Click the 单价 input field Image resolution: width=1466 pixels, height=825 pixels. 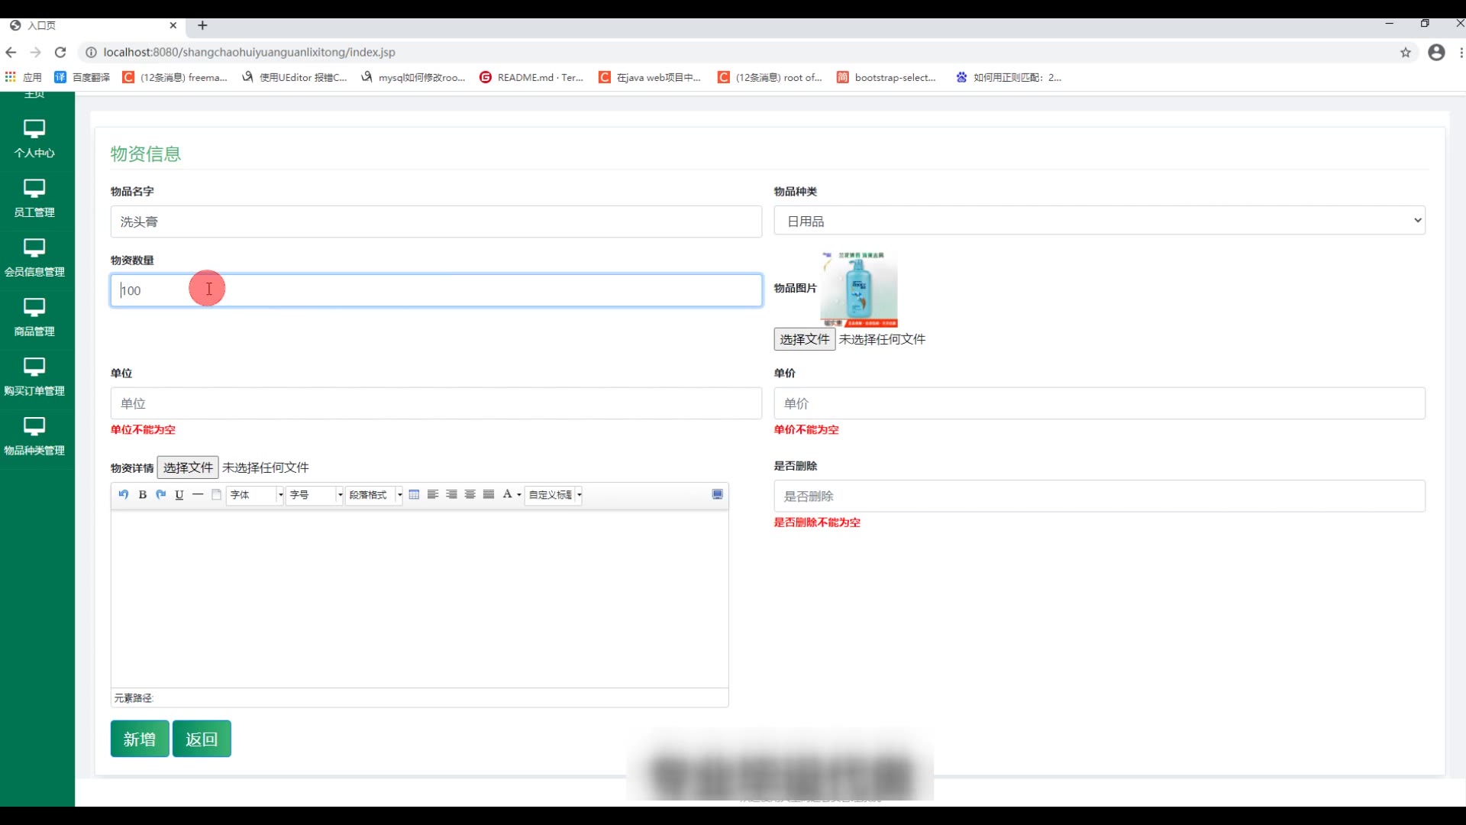(x=1099, y=403)
